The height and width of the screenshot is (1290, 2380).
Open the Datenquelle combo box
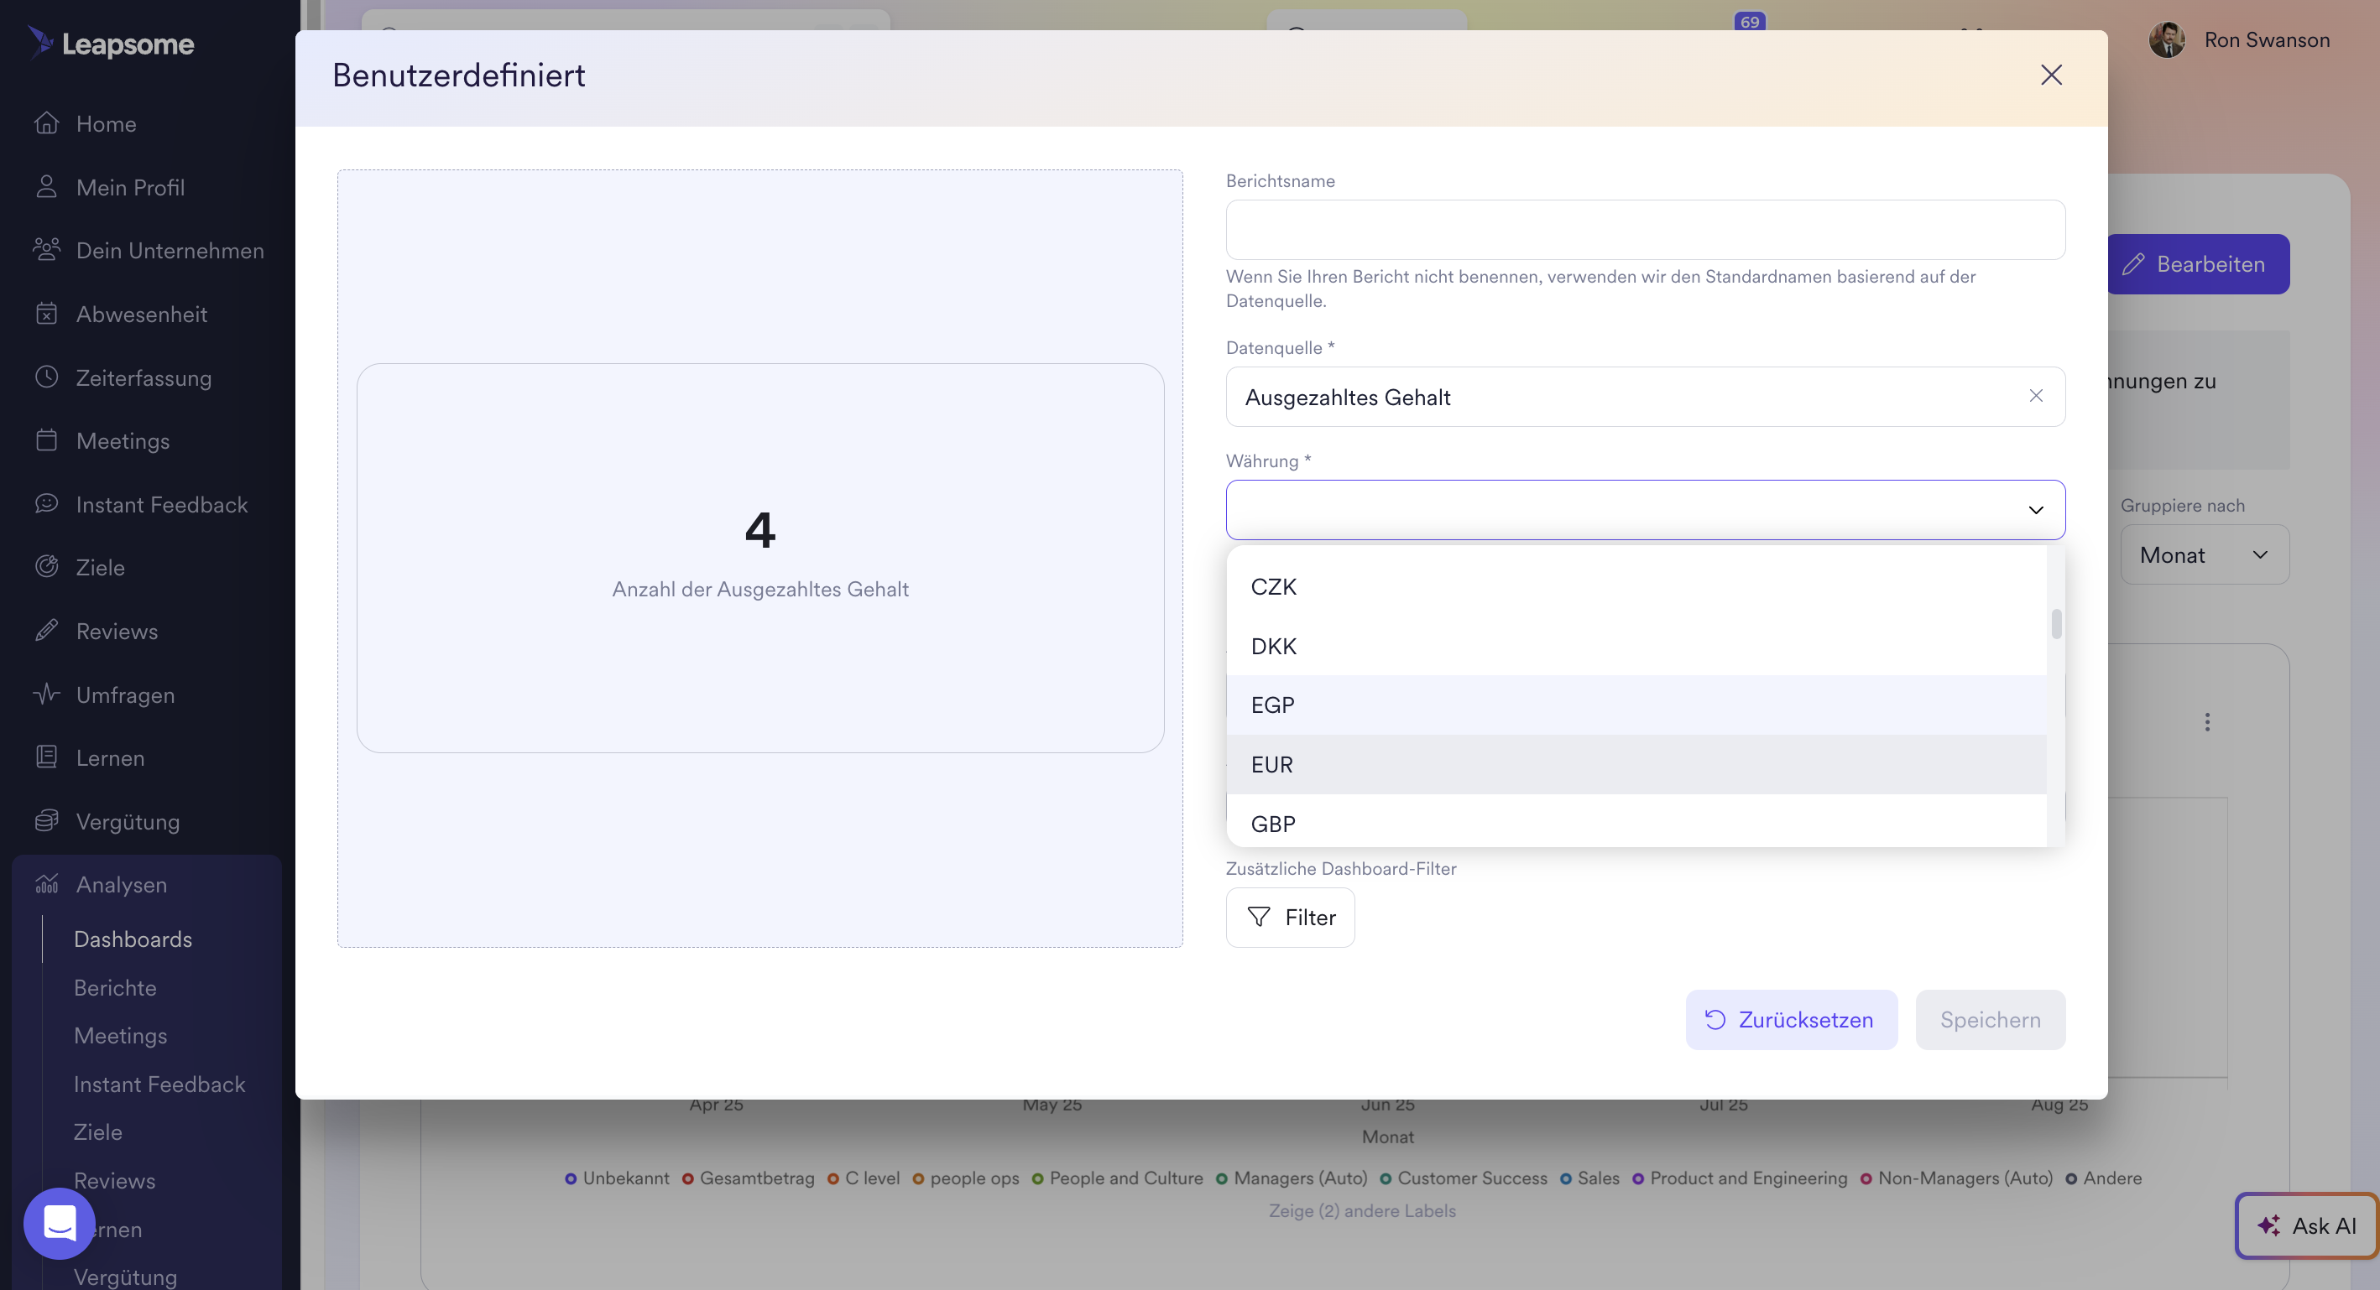click(x=1645, y=396)
